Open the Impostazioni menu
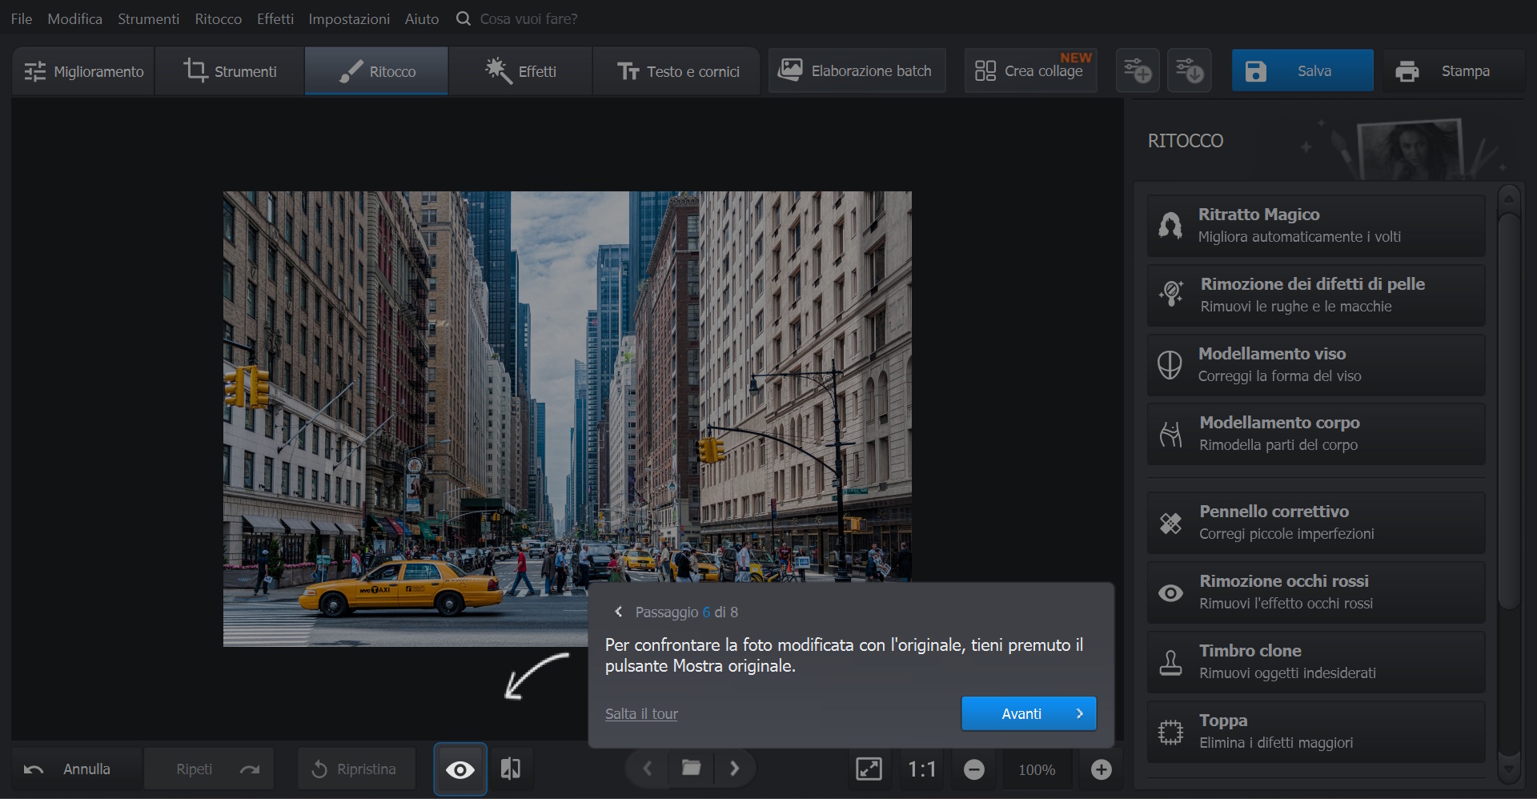Screen dimensions: 1537x799 click(x=349, y=18)
